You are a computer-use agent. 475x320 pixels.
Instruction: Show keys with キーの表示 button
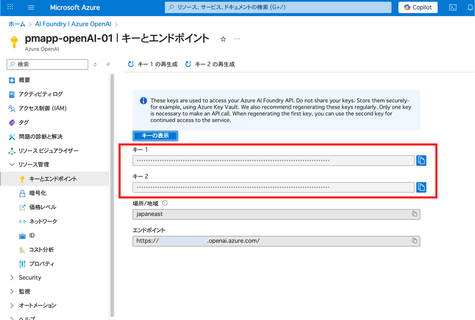[155, 135]
